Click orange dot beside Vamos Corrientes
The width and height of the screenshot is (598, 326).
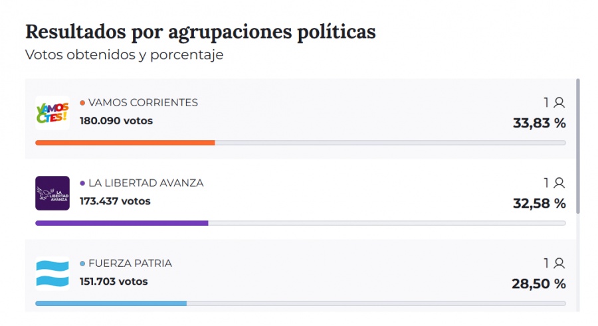[82, 103]
